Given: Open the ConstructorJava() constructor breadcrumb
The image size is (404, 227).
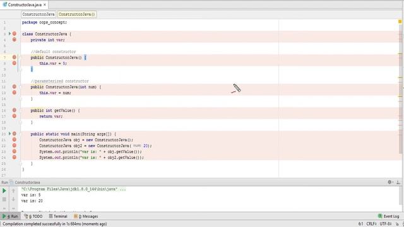Looking at the screenshot, I should pos(77,15).
